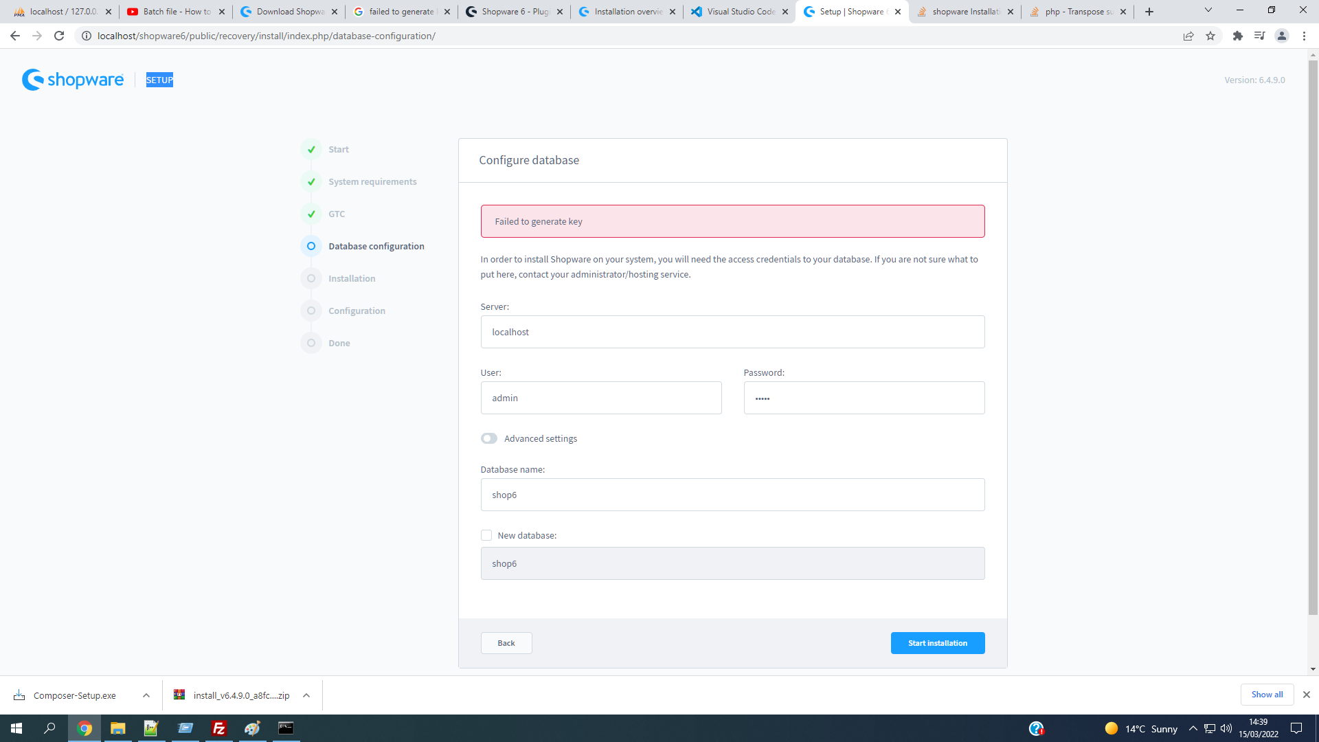Screen dimensions: 1319x742
Task: Click the Password input field
Action: pyautogui.click(x=864, y=398)
